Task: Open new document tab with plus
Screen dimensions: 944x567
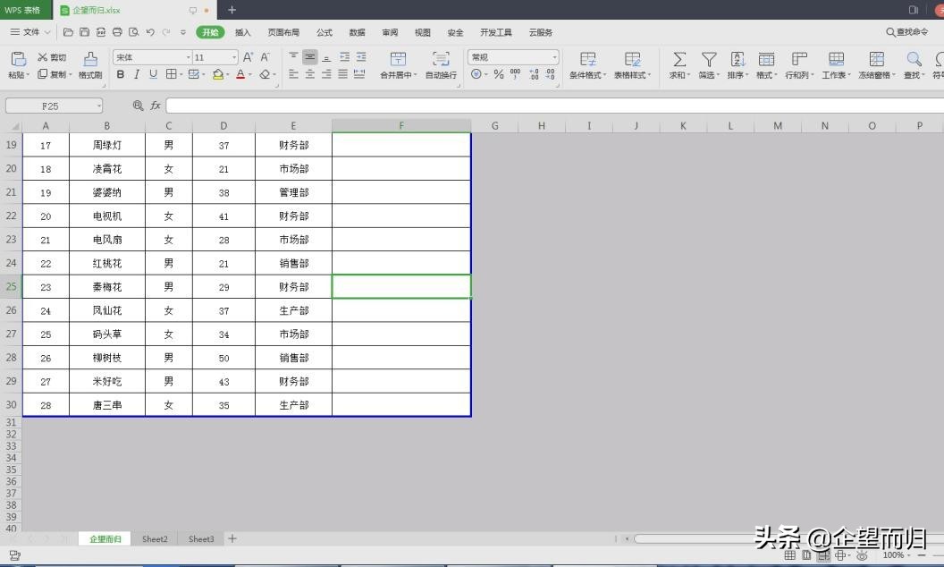Action: tap(232, 10)
